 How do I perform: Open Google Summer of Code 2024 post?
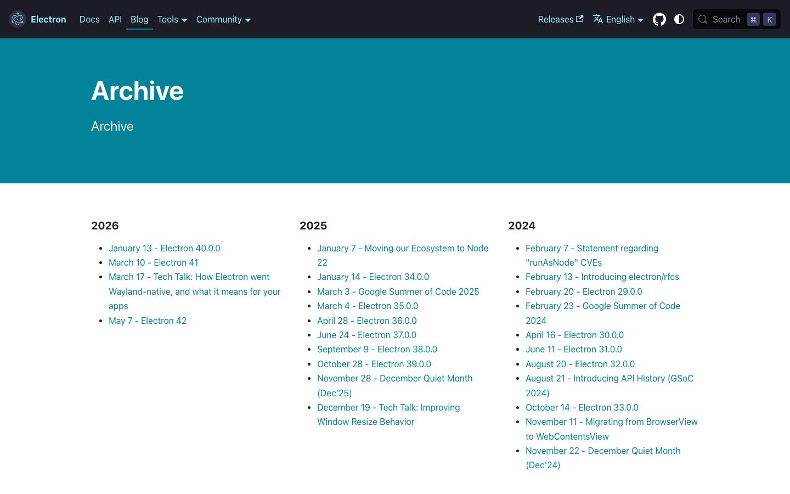coord(603,313)
